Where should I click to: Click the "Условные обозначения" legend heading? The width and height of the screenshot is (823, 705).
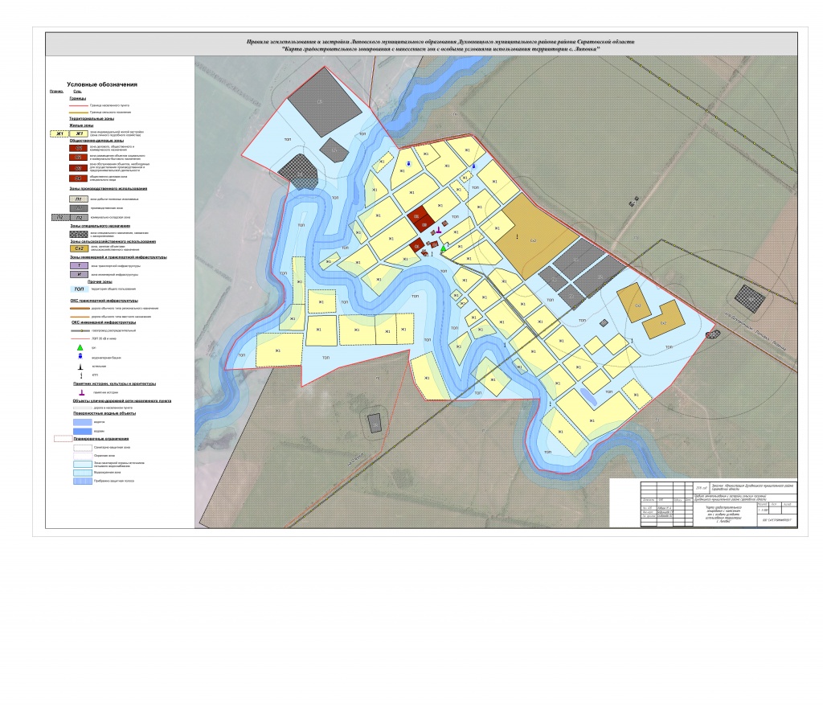click(x=102, y=84)
